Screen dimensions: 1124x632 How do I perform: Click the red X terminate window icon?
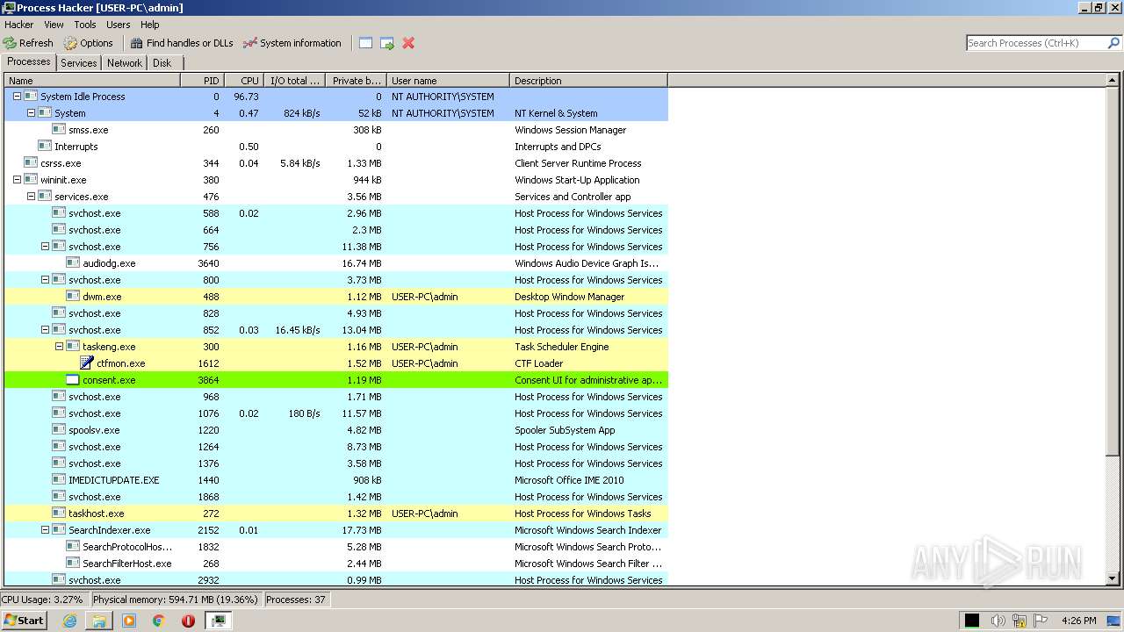408,43
